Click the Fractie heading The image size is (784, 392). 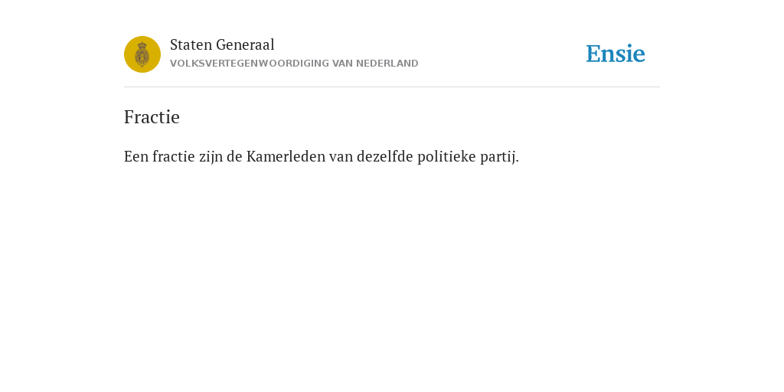click(x=152, y=117)
